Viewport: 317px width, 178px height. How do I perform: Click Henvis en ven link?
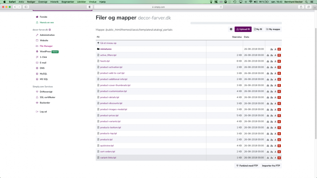[47, 22]
